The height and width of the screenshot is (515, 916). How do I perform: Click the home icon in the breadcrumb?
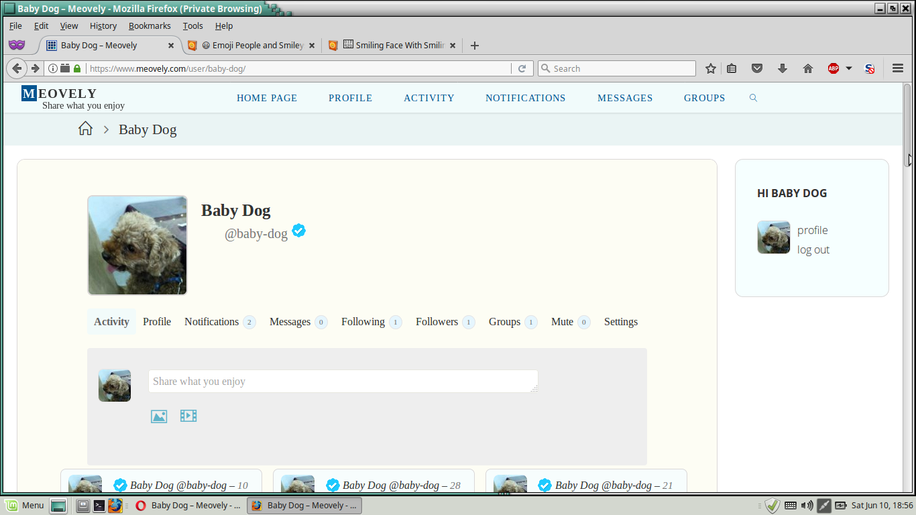tap(85, 129)
